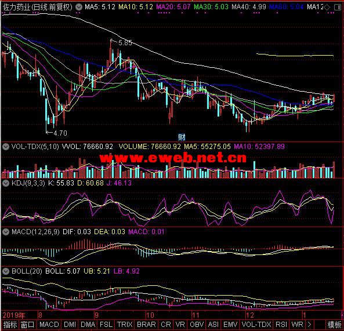Click the VOLUME: 76660.92 value
This screenshot has width=344, height=331.
tap(150, 147)
